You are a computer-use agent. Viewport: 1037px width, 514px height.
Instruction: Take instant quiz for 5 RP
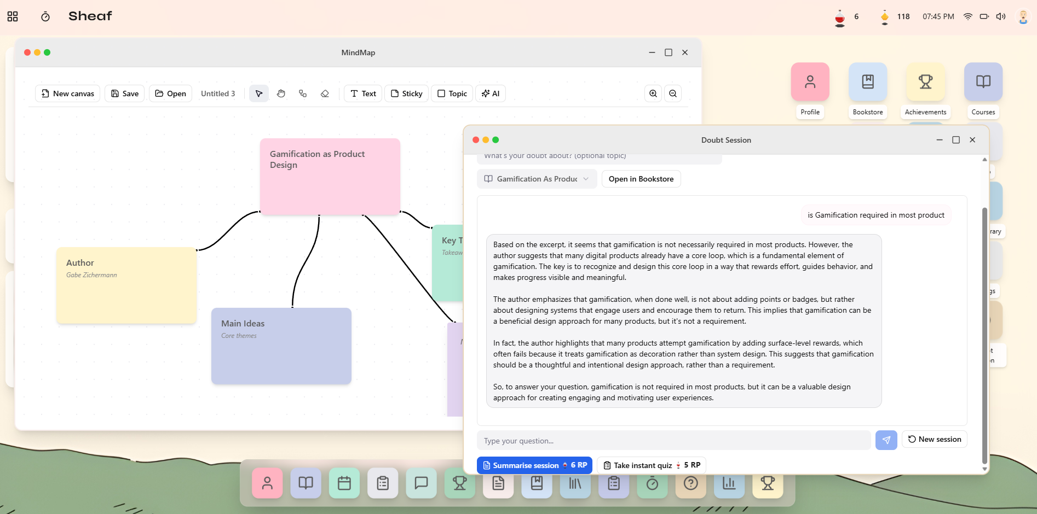650,465
